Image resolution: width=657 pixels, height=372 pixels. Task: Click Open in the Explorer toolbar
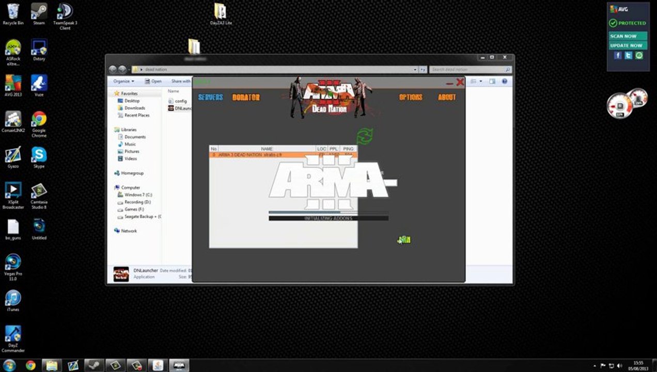tap(153, 81)
